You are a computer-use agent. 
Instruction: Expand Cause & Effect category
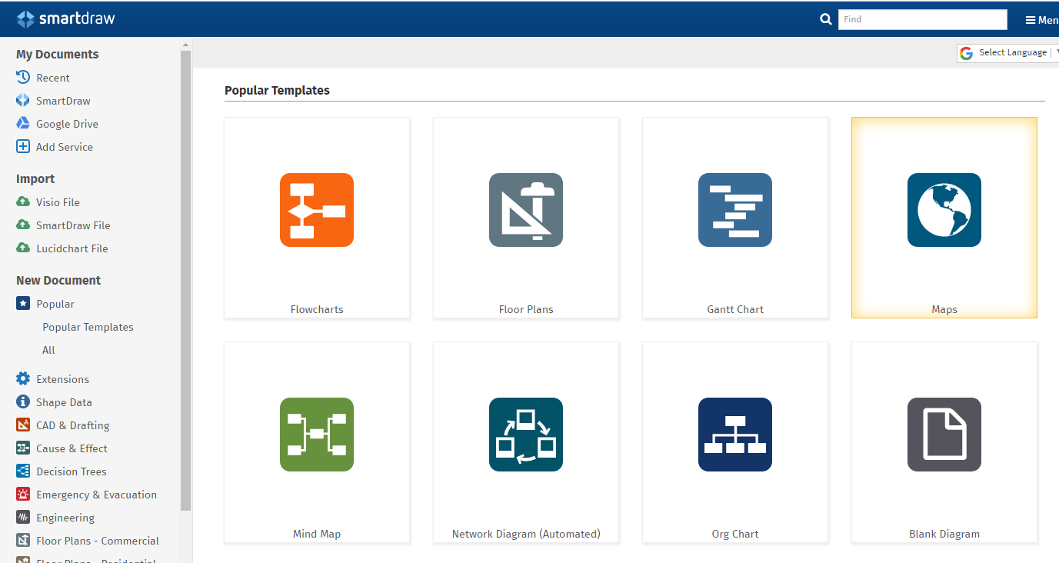pyautogui.click(x=72, y=448)
